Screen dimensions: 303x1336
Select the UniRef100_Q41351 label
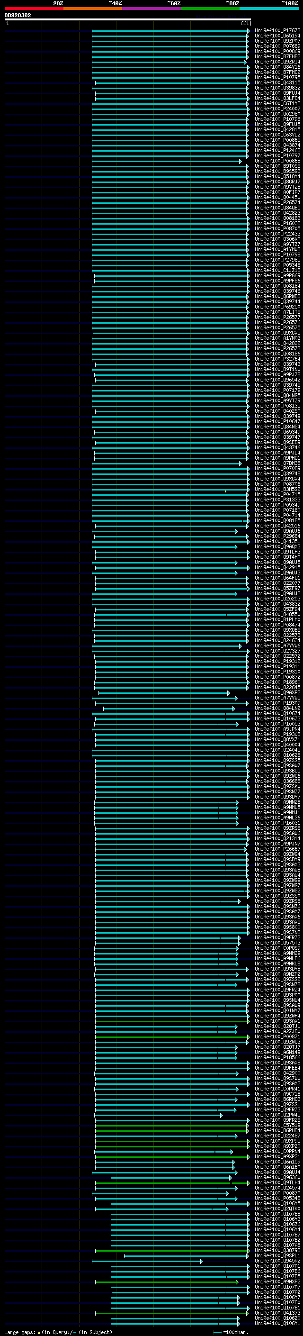click(x=277, y=541)
